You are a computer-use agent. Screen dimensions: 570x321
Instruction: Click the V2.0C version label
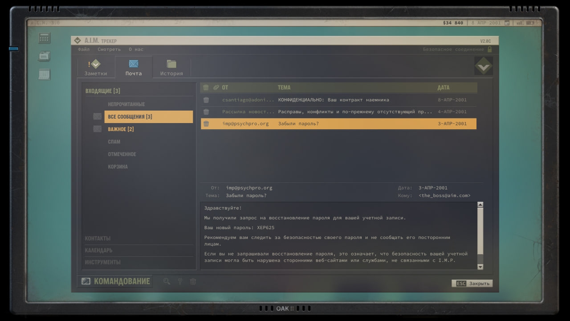485,41
